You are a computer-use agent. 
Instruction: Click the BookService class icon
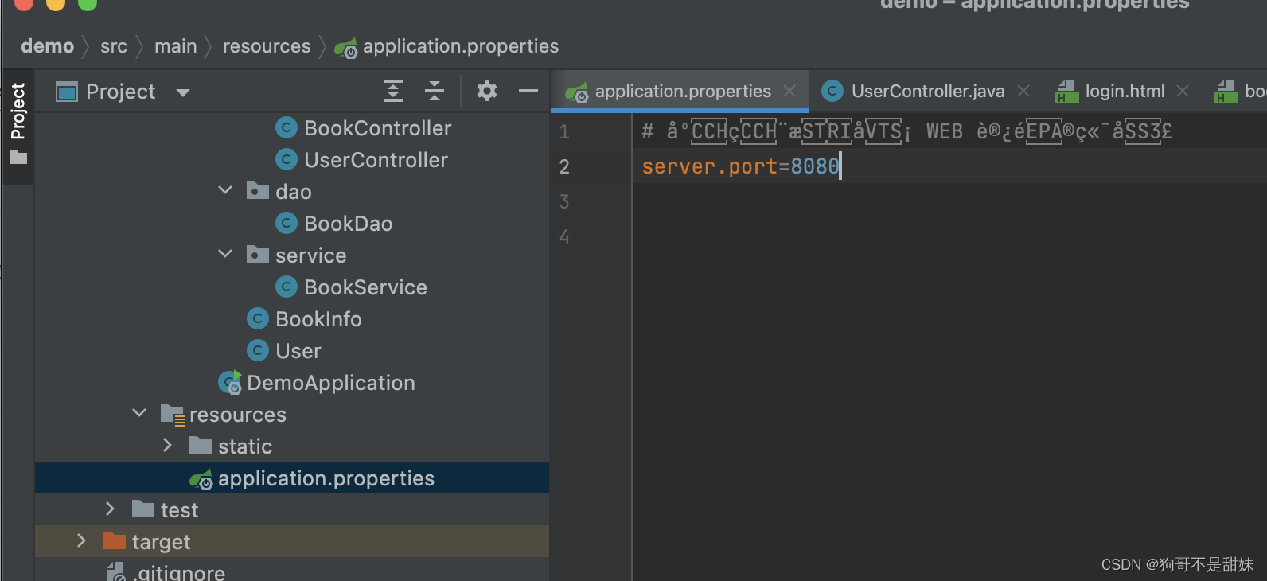coord(287,287)
